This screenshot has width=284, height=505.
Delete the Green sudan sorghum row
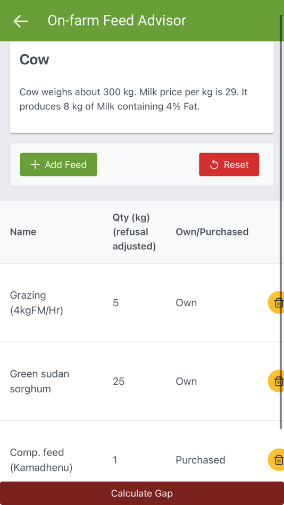[x=277, y=381]
